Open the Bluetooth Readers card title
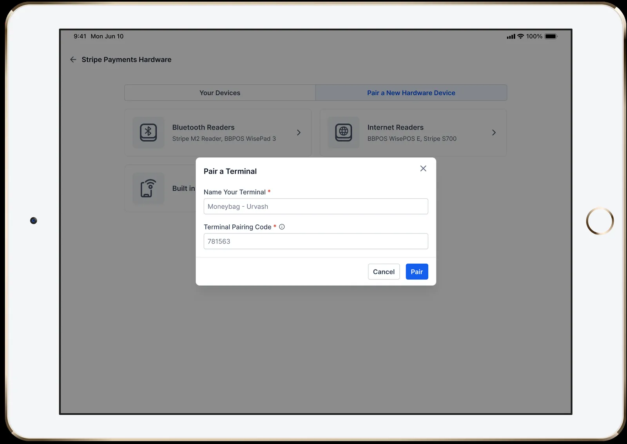 click(x=203, y=127)
